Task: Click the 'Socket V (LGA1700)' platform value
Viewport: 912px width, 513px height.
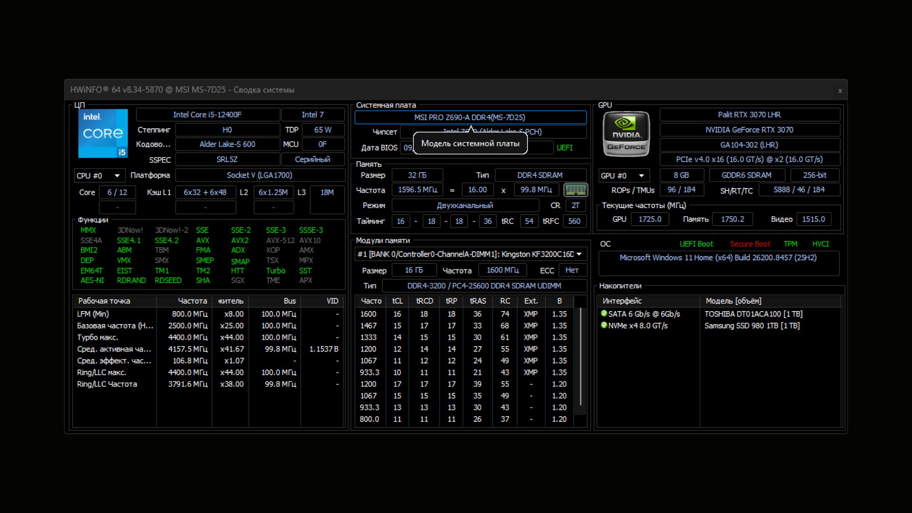Action: pyautogui.click(x=260, y=175)
